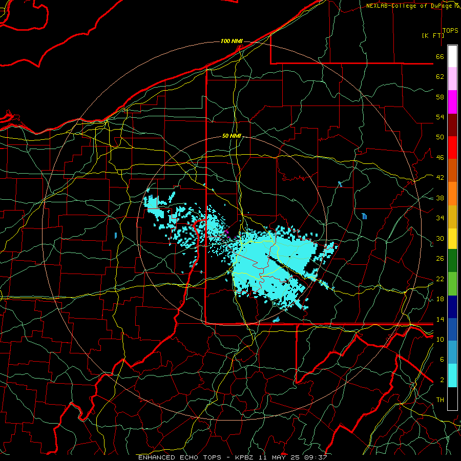Click the light pink 62 kft swatch

(x=452, y=78)
